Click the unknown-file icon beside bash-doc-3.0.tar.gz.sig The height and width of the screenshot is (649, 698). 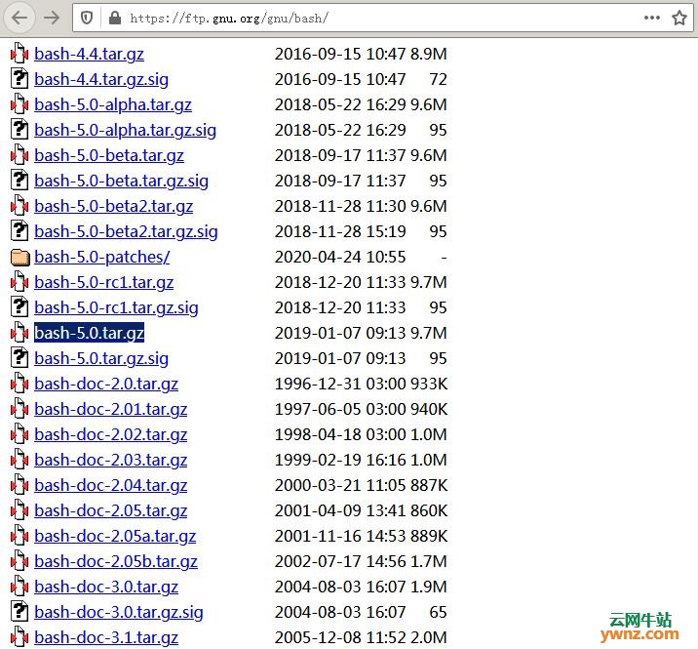pos(19,613)
